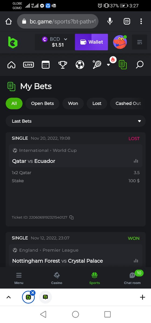Open the calendar schedule icon
The image size is (151, 323).
pos(46,65)
